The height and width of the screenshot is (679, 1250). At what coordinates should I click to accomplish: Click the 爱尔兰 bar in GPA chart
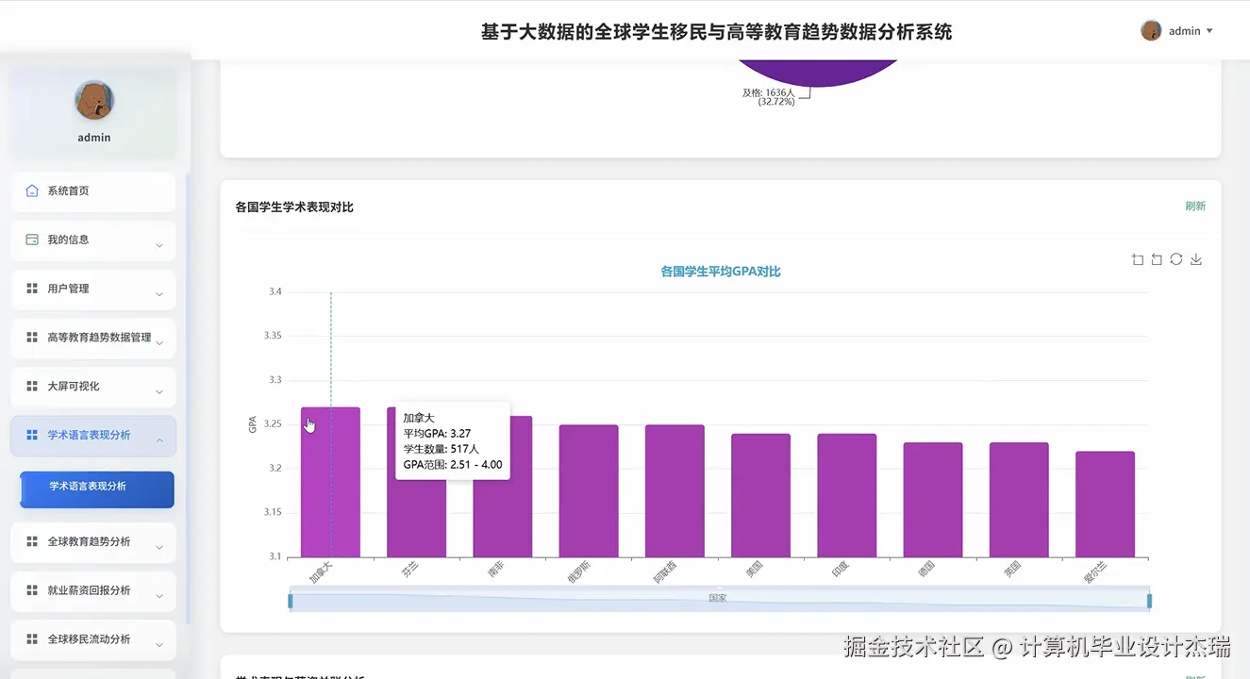pos(1105,505)
